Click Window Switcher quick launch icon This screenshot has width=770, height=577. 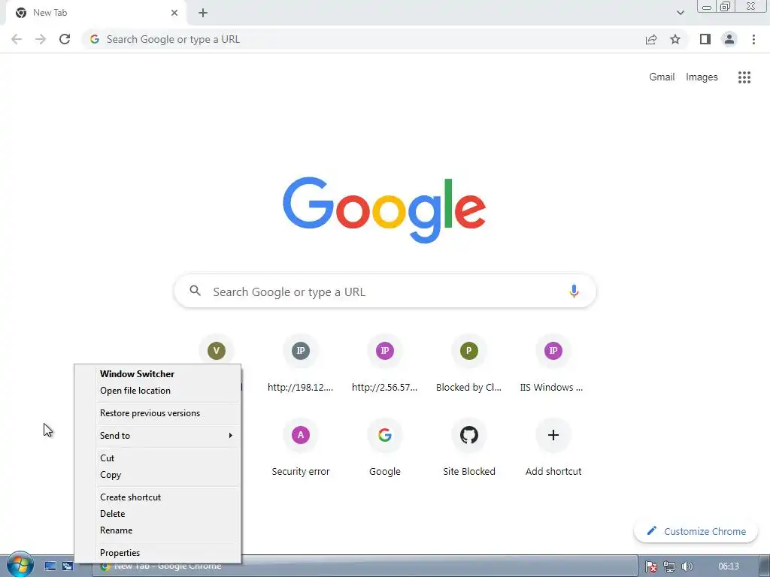point(67,566)
